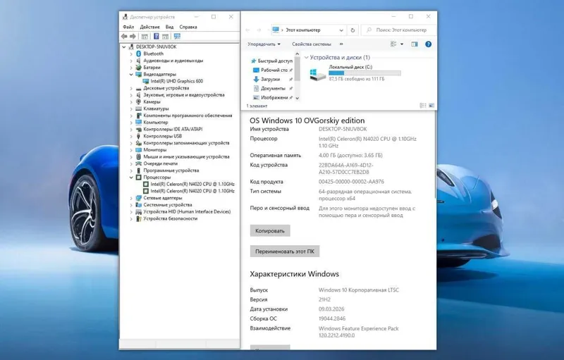Click the Мониторы category icon
Image resolution: width=564 pixels, height=360 pixels.
pyautogui.click(x=138, y=150)
